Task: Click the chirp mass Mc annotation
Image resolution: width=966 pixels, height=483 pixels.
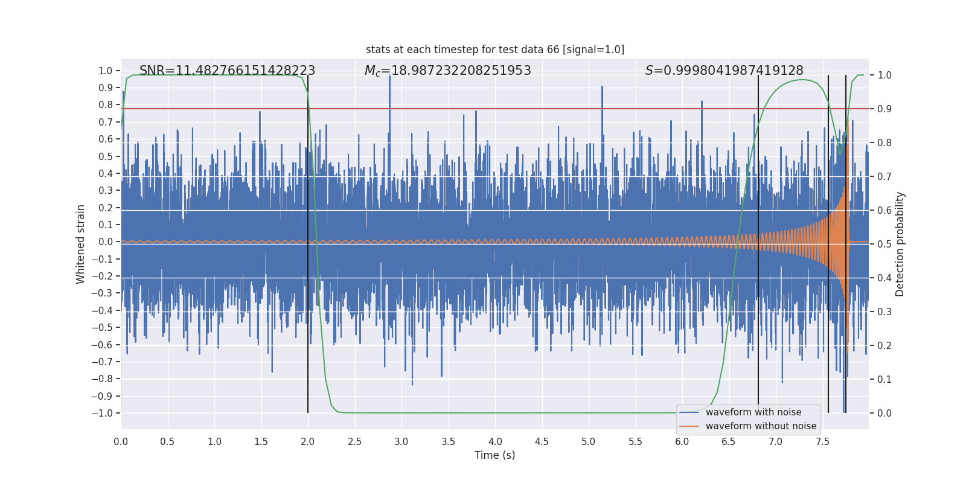Action: pyautogui.click(x=448, y=71)
